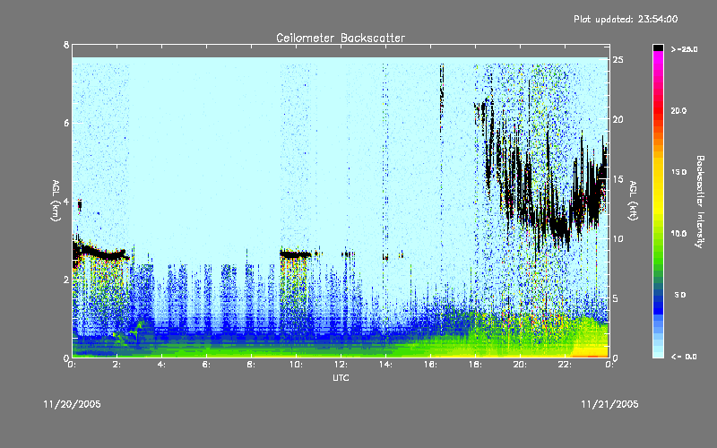Click the small black patch at 4 km near 0 UTC
Viewport: 717px width, 448px height.
tap(80, 205)
